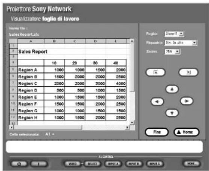Image resolution: width=209 pixels, height=171 pixels.
Task: Click the spreadsheet vertical scrollbar up arrow
Action: (132, 41)
